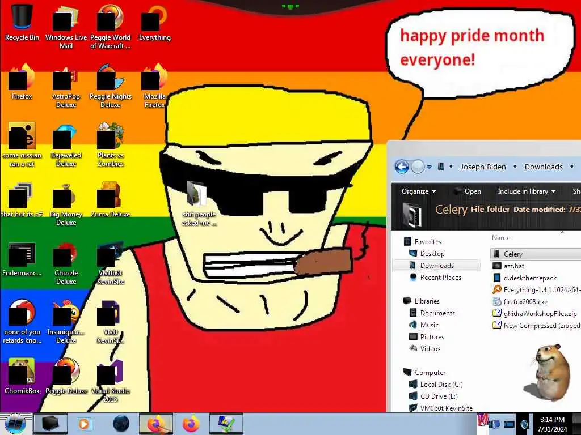581x435 pixels.
Task: Open recent locations dropdown arrow in Explorer
Action: 429,167
